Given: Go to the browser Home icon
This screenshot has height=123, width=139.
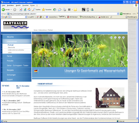Looking at the screenshot, I should tap(29, 9).
